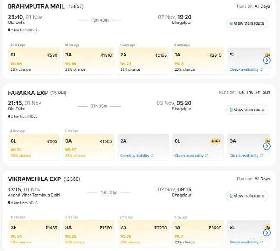Click Vikramshila Exp departure time 13:15

(x=15, y=189)
